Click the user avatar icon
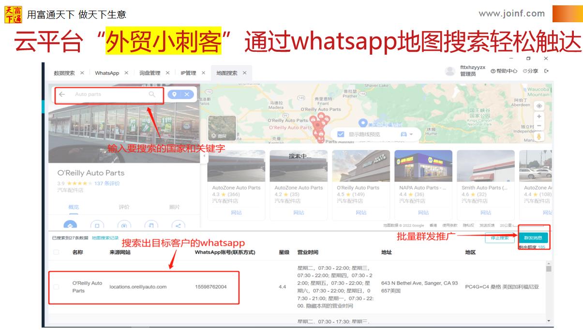Viewport: 583px width, 330px height. 450,71
